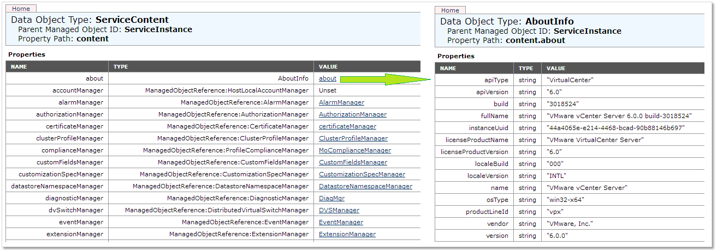
Task: Click the productLineId property name
Action: point(487,212)
